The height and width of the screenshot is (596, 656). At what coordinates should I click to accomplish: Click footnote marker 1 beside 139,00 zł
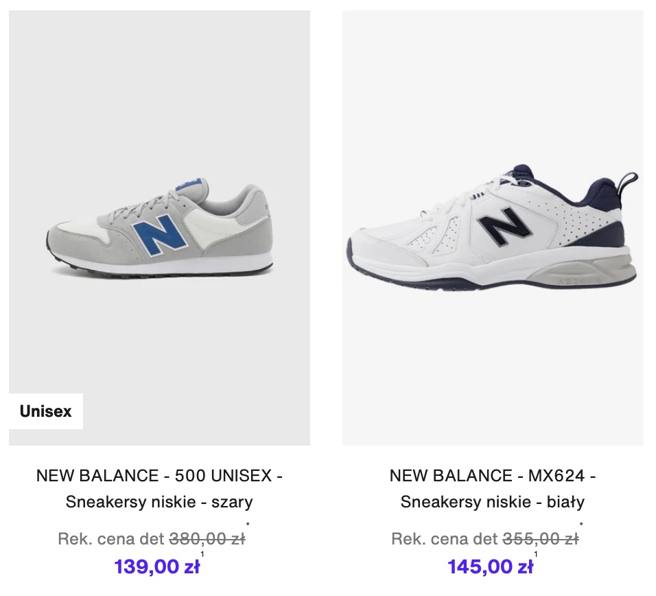pyautogui.click(x=202, y=555)
